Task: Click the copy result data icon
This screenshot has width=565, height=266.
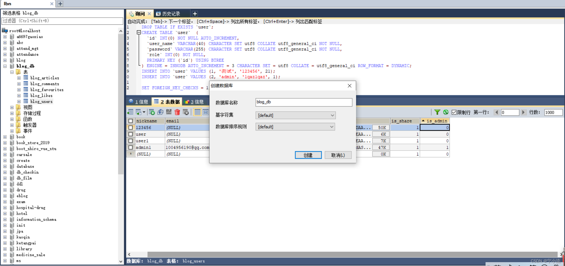Action: pyautogui.click(x=138, y=112)
